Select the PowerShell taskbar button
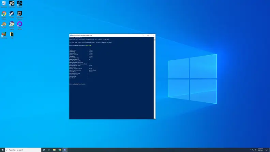The height and width of the screenshot is (152, 270). click(x=65, y=150)
